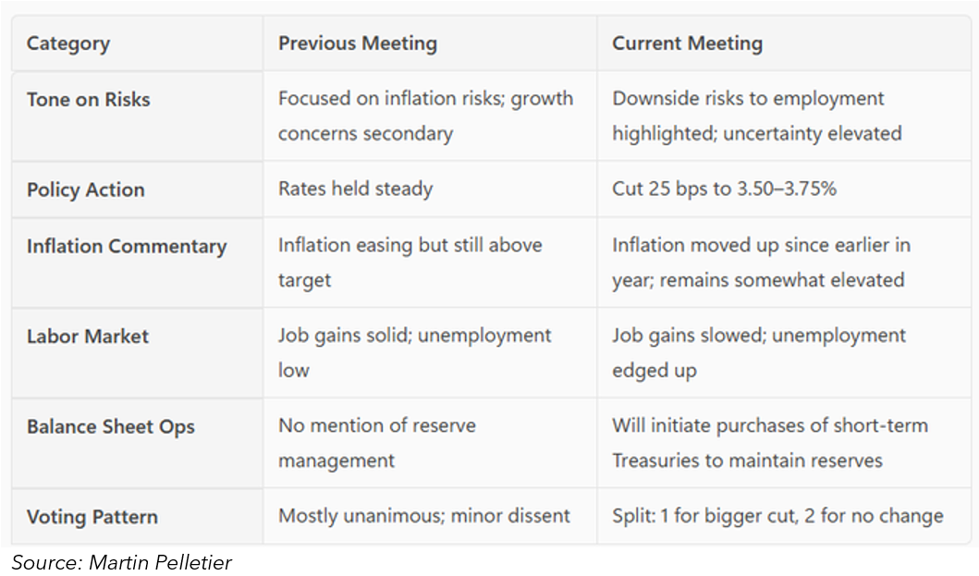This screenshot has width=979, height=576.
Task: Click the 'Job gains slowed' cell
Action: click(758, 352)
